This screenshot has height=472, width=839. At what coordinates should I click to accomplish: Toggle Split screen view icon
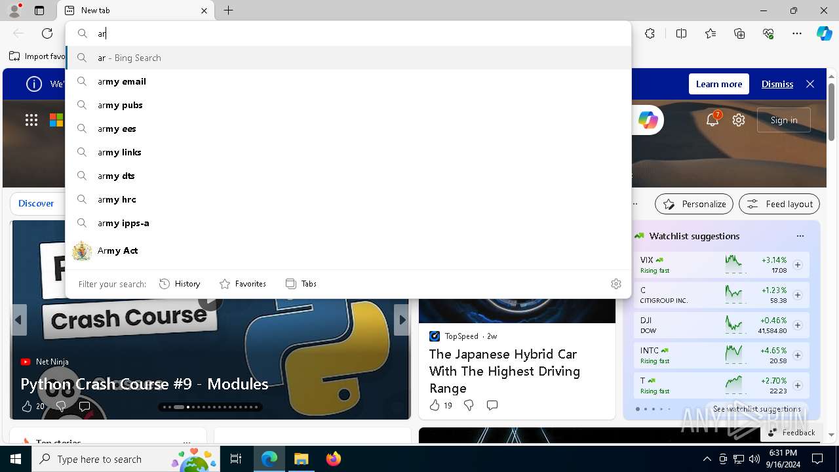[x=681, y=33]
